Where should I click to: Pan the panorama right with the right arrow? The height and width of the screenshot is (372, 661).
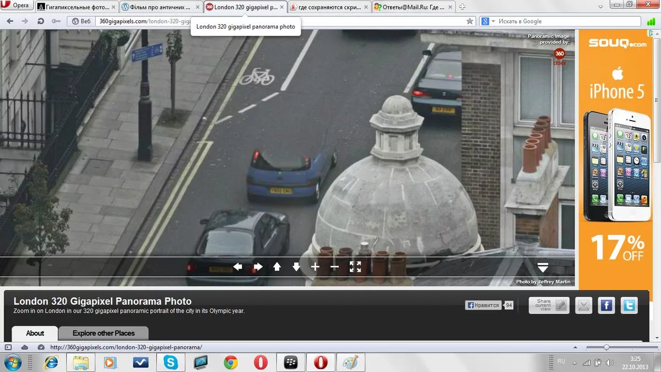coord(258,267)
